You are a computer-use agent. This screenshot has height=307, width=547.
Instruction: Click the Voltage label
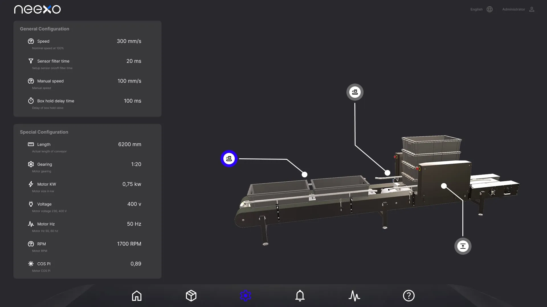[x=44, y=204]
